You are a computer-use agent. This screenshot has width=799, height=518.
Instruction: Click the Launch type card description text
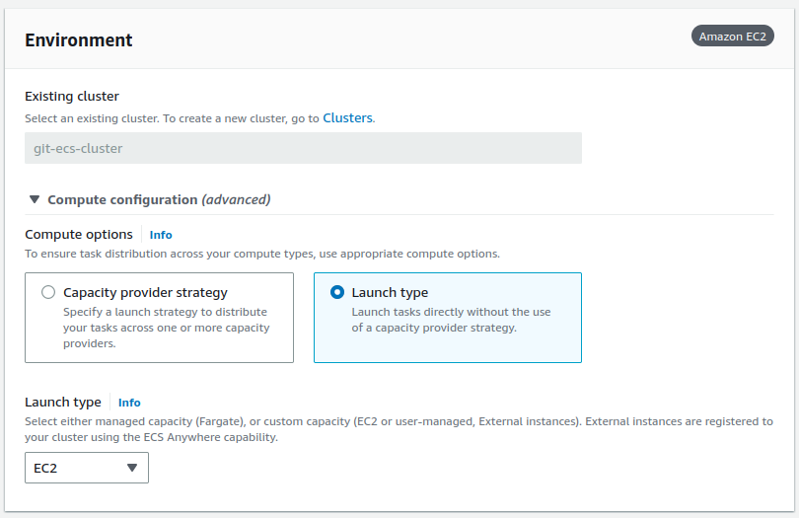[451, 320]
